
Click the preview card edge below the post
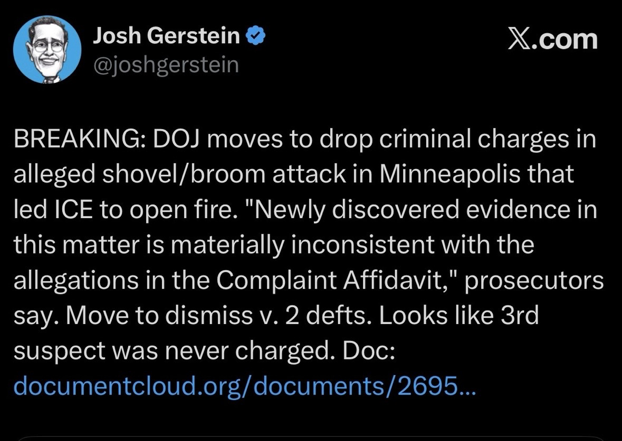click(311, 437)
